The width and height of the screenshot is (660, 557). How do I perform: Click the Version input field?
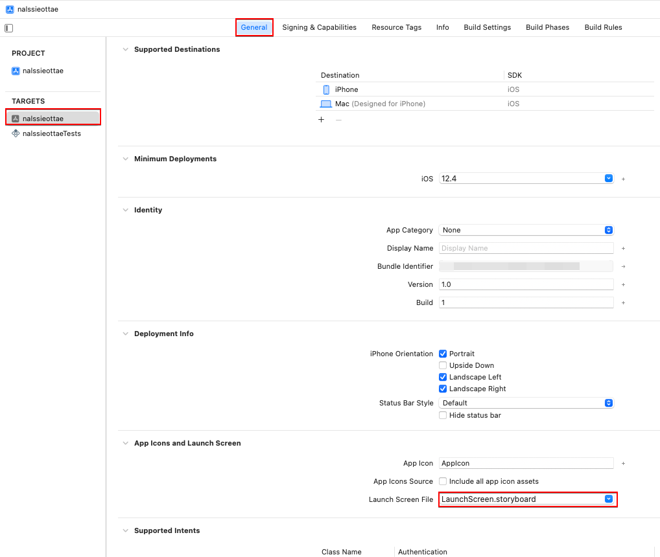coord(526,284)
